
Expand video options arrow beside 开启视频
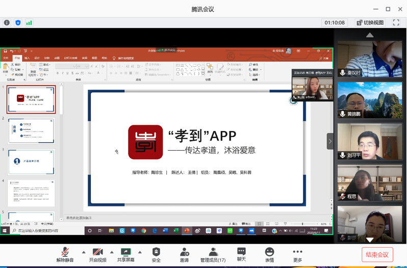click(x=112, y=251)
